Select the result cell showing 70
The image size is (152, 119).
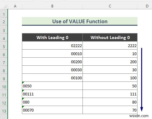[110, 110]
